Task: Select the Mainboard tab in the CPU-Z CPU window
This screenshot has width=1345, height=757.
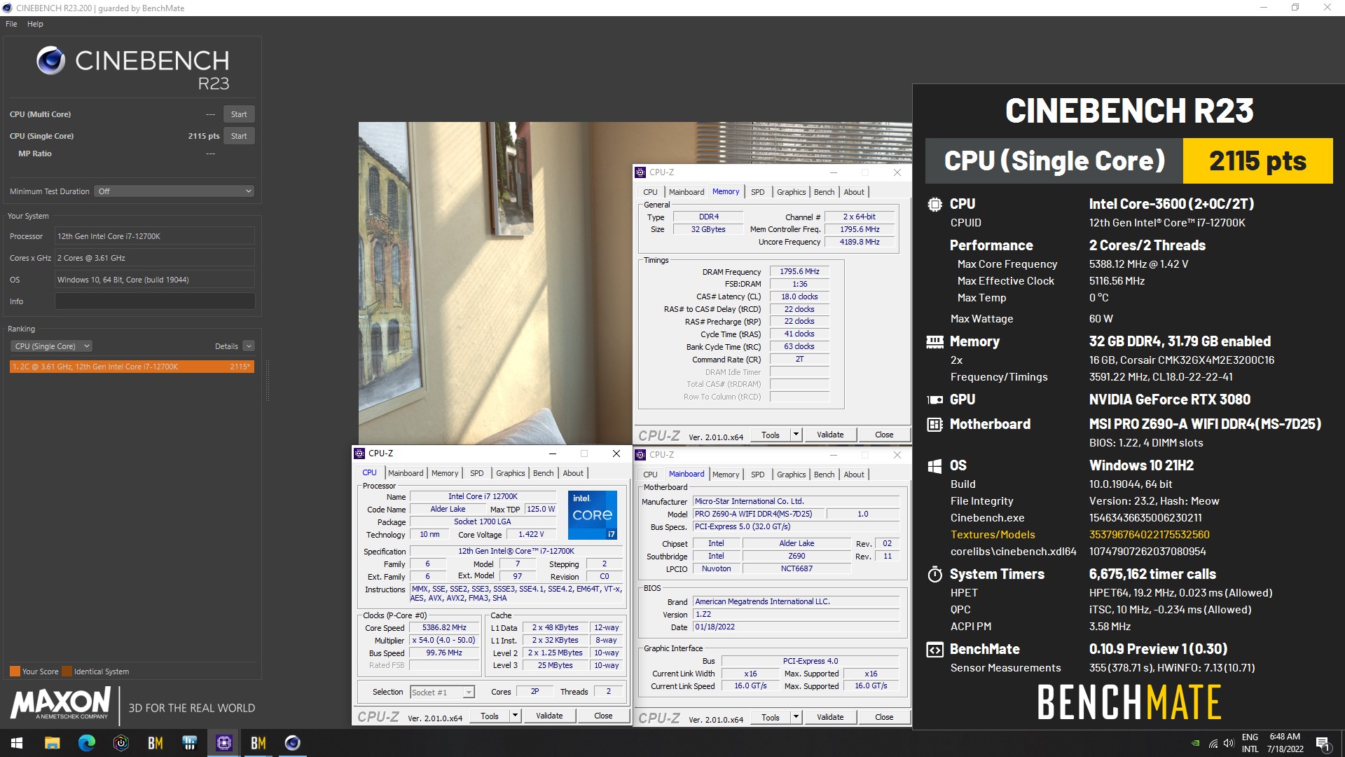Action: [406, 473]
